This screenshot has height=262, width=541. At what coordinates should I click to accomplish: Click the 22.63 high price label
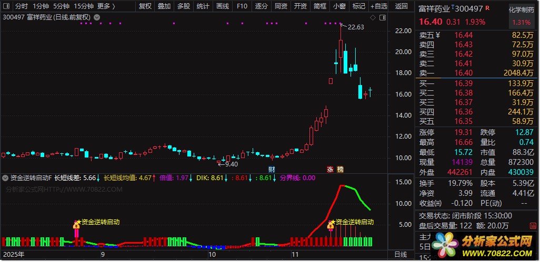click(x=356, y=27)
